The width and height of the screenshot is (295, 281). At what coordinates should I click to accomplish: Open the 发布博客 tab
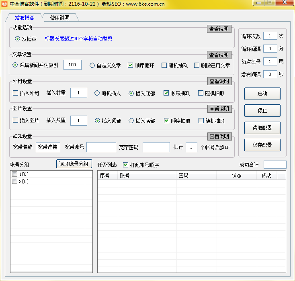tap(25, 18)
